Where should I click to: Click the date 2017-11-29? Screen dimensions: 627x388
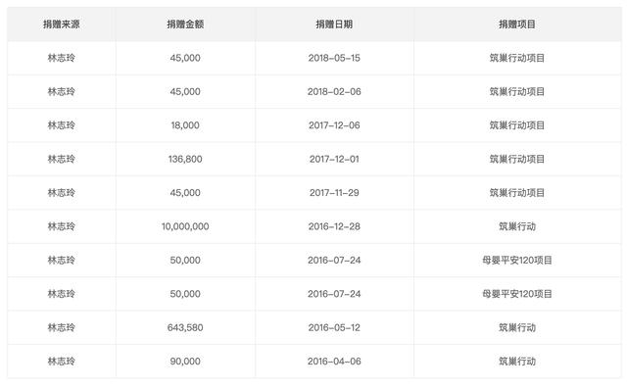point(334,193)
